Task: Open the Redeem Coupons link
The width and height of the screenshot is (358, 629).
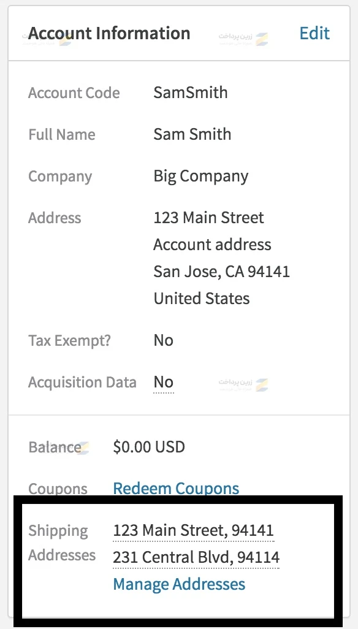Action: 176,488
